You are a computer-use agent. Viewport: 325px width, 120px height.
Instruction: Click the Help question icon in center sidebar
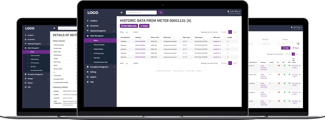pyautogui.click(x=88, y=82)
